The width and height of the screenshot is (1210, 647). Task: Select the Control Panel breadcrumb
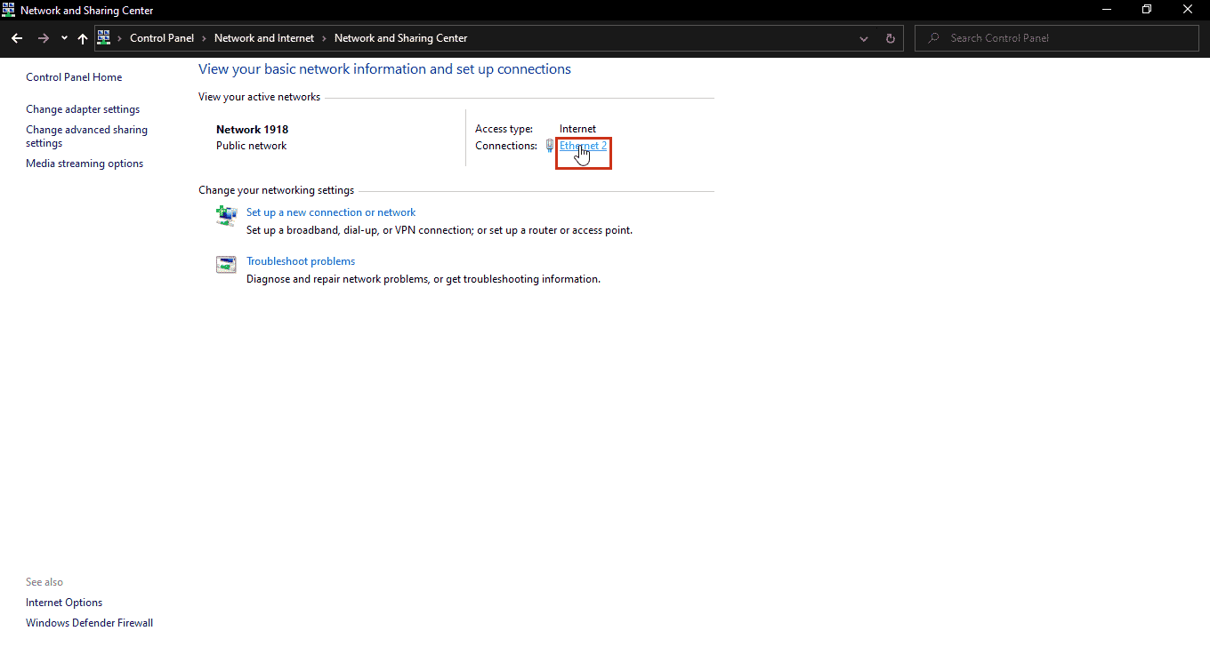[x=161, y=38]
